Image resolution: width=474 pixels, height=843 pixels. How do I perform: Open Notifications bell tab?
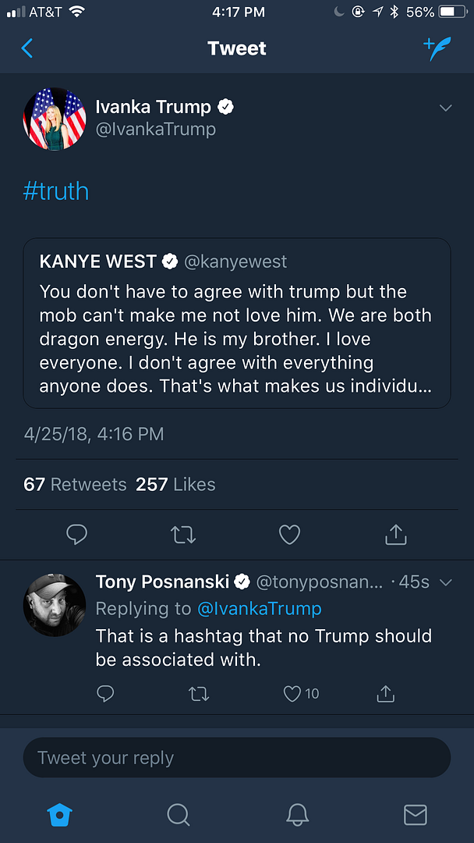tap(297, 815)
